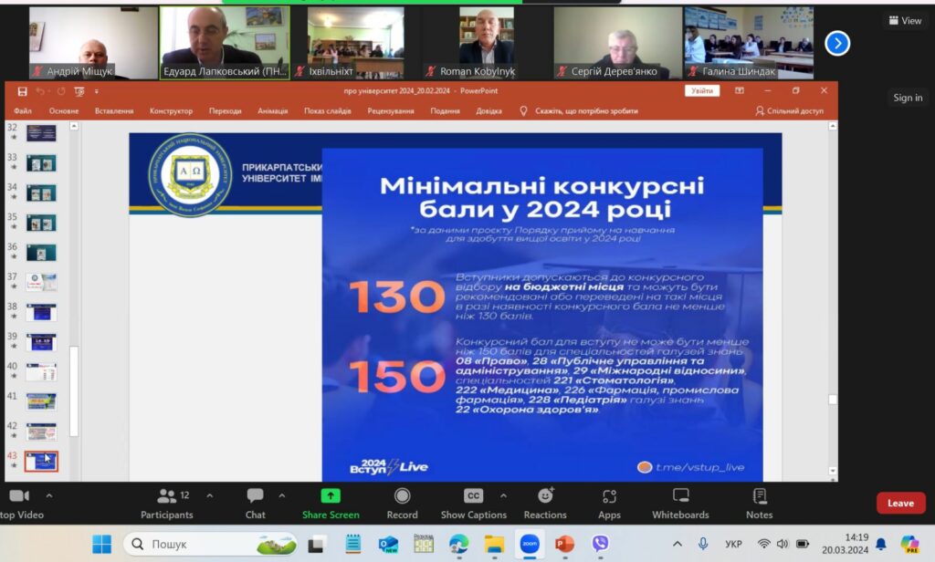This screenshot has width=935, height=562.
Task: Open the Whiteboards tool
Action: click(680, 496)
